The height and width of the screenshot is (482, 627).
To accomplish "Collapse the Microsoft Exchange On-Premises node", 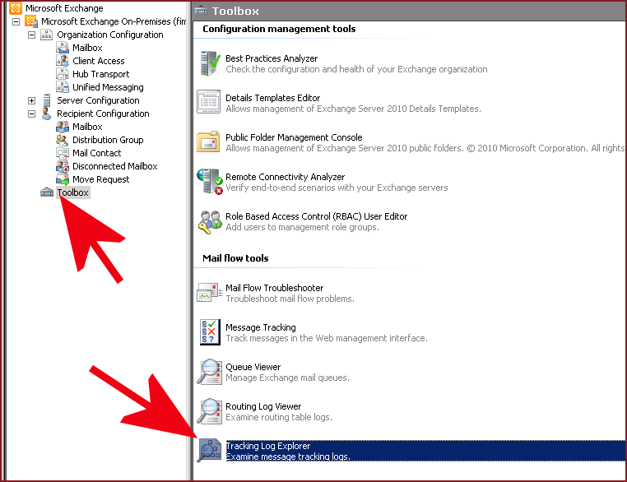I will click(x=16, y=21).
